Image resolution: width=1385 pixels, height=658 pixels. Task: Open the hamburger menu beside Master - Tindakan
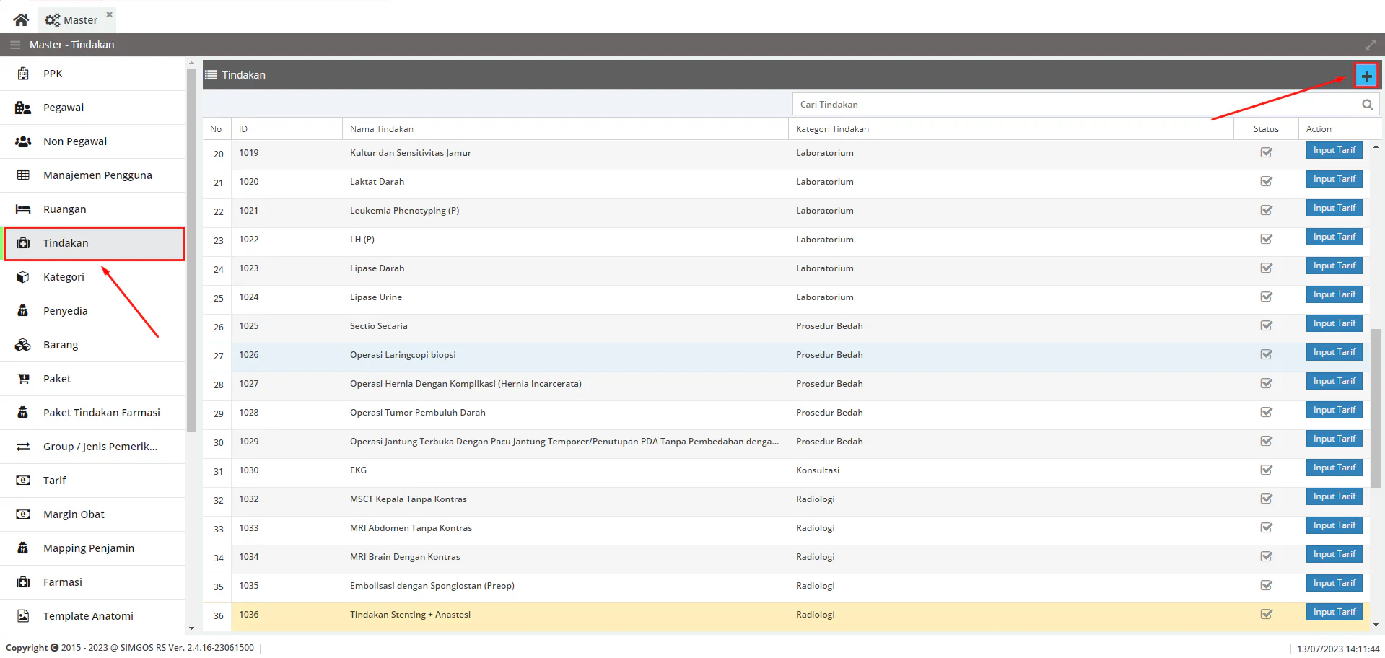pos(14,45)
